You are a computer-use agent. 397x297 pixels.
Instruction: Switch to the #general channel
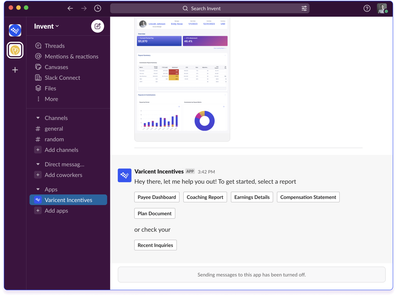(x=54, y=129)
